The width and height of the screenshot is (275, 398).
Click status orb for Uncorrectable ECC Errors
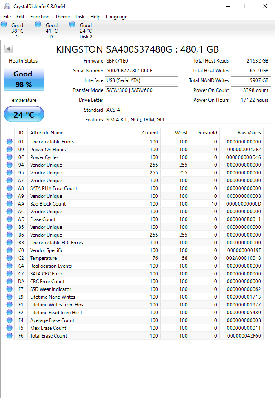9,242
